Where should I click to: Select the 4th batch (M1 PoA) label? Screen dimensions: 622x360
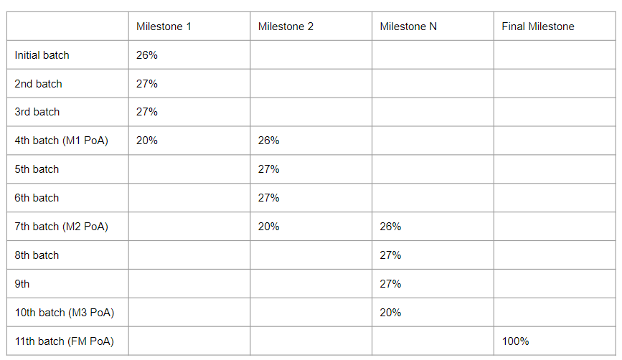61,141
